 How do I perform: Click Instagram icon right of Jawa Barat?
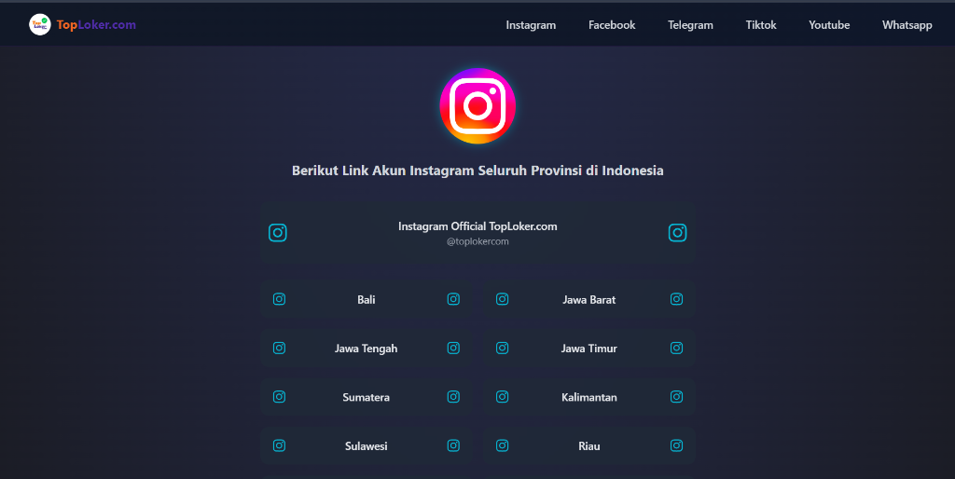click(677, 299)
